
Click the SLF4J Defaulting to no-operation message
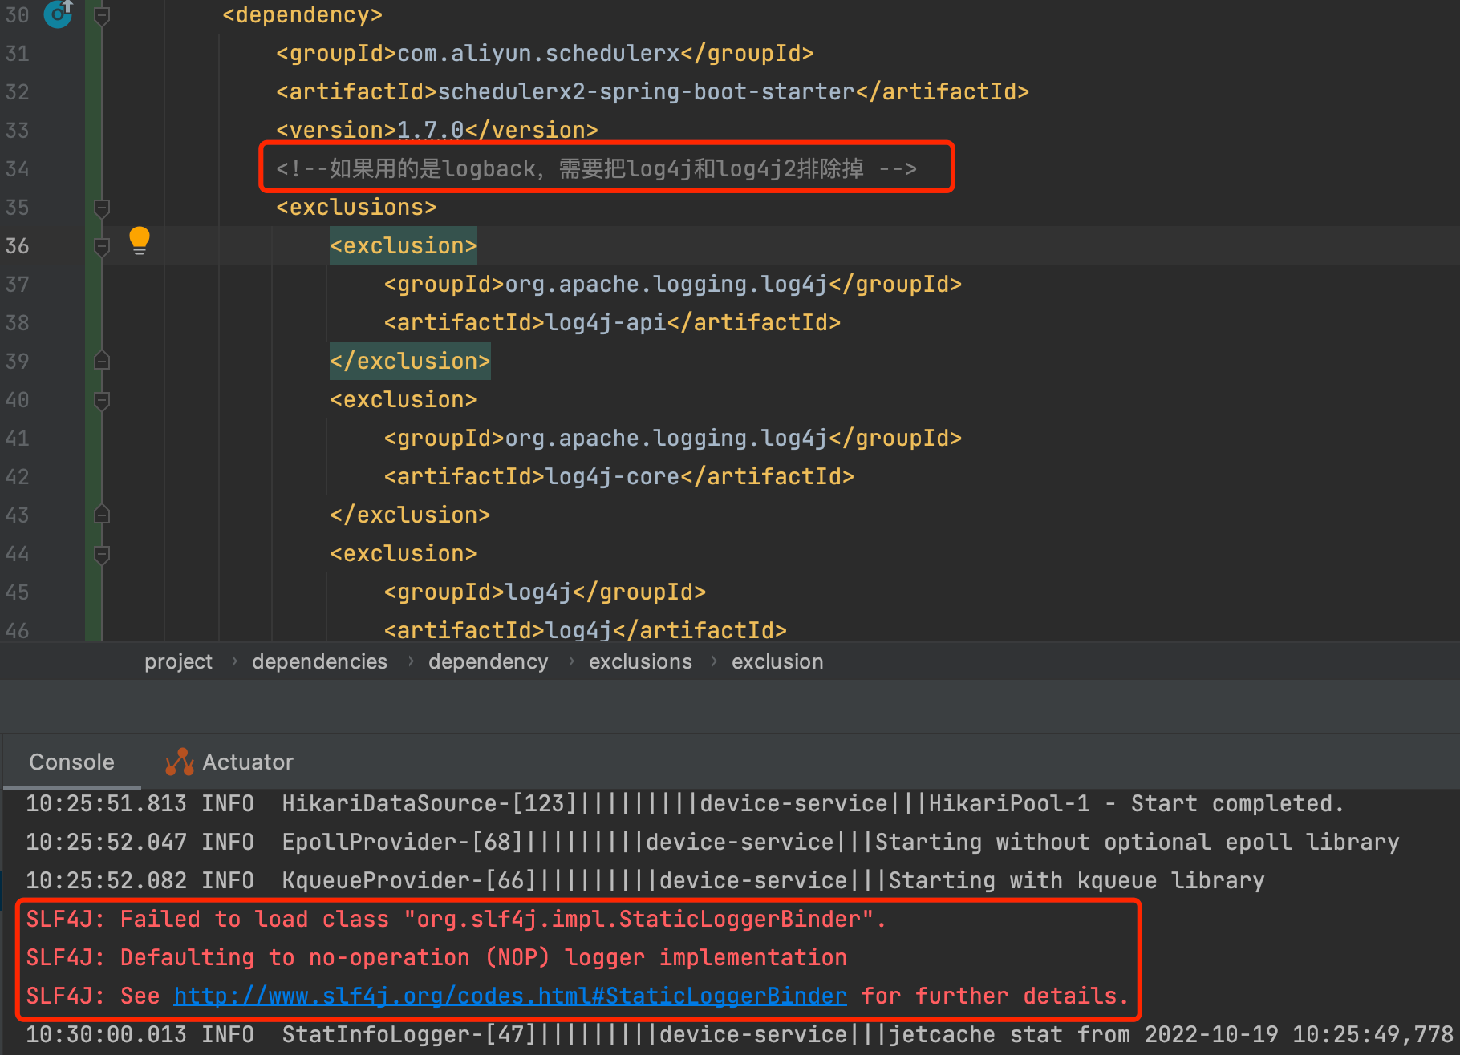point(436,957)
